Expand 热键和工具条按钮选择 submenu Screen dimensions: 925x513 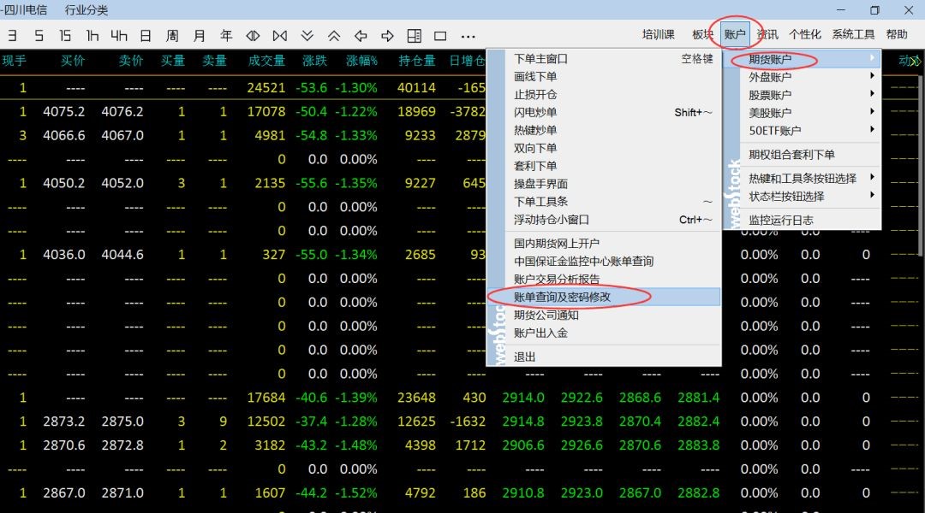[x=802, y=178]
